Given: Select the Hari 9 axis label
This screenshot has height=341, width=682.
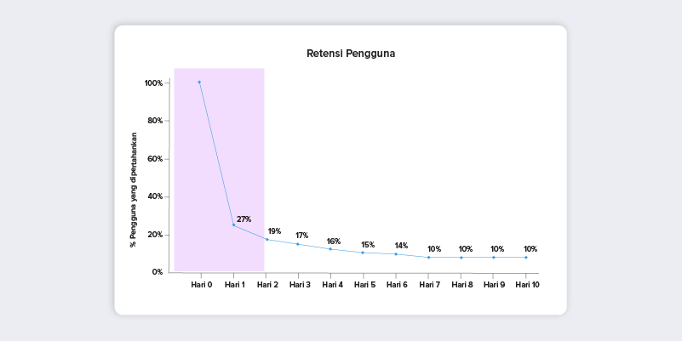Looking at the screenshot, I should pos(494,285).
